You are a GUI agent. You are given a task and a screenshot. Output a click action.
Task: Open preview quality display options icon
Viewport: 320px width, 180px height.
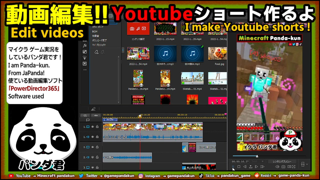tap(289, 167)
